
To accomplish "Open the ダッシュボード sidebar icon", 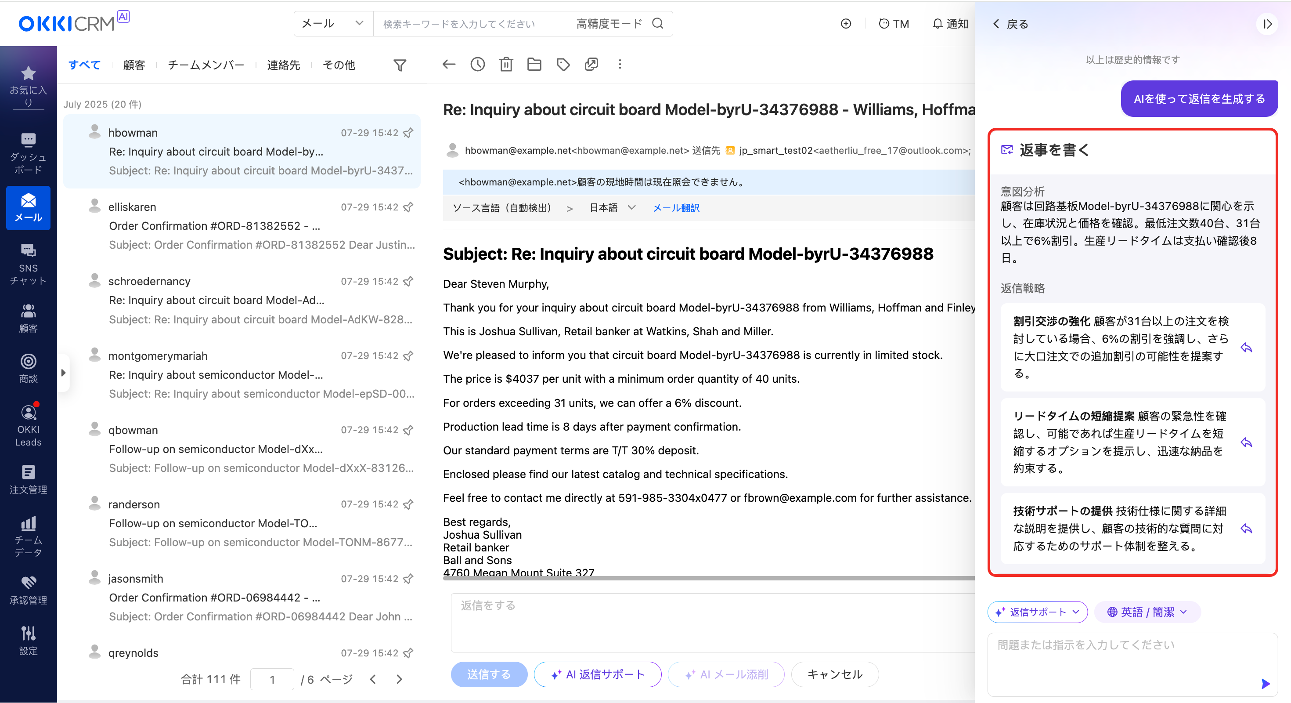I will pos(28,153).
